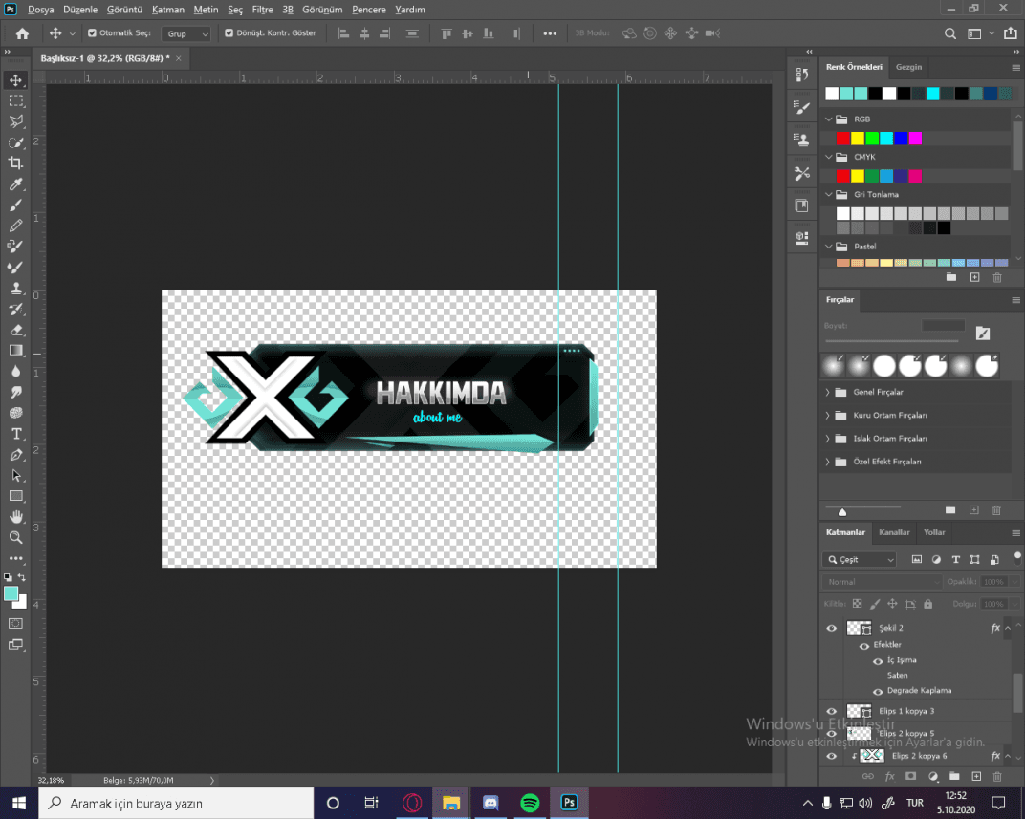Screen dimensions: 1025x819
Task: Select the Crop tool
Action: click(15, 162)
